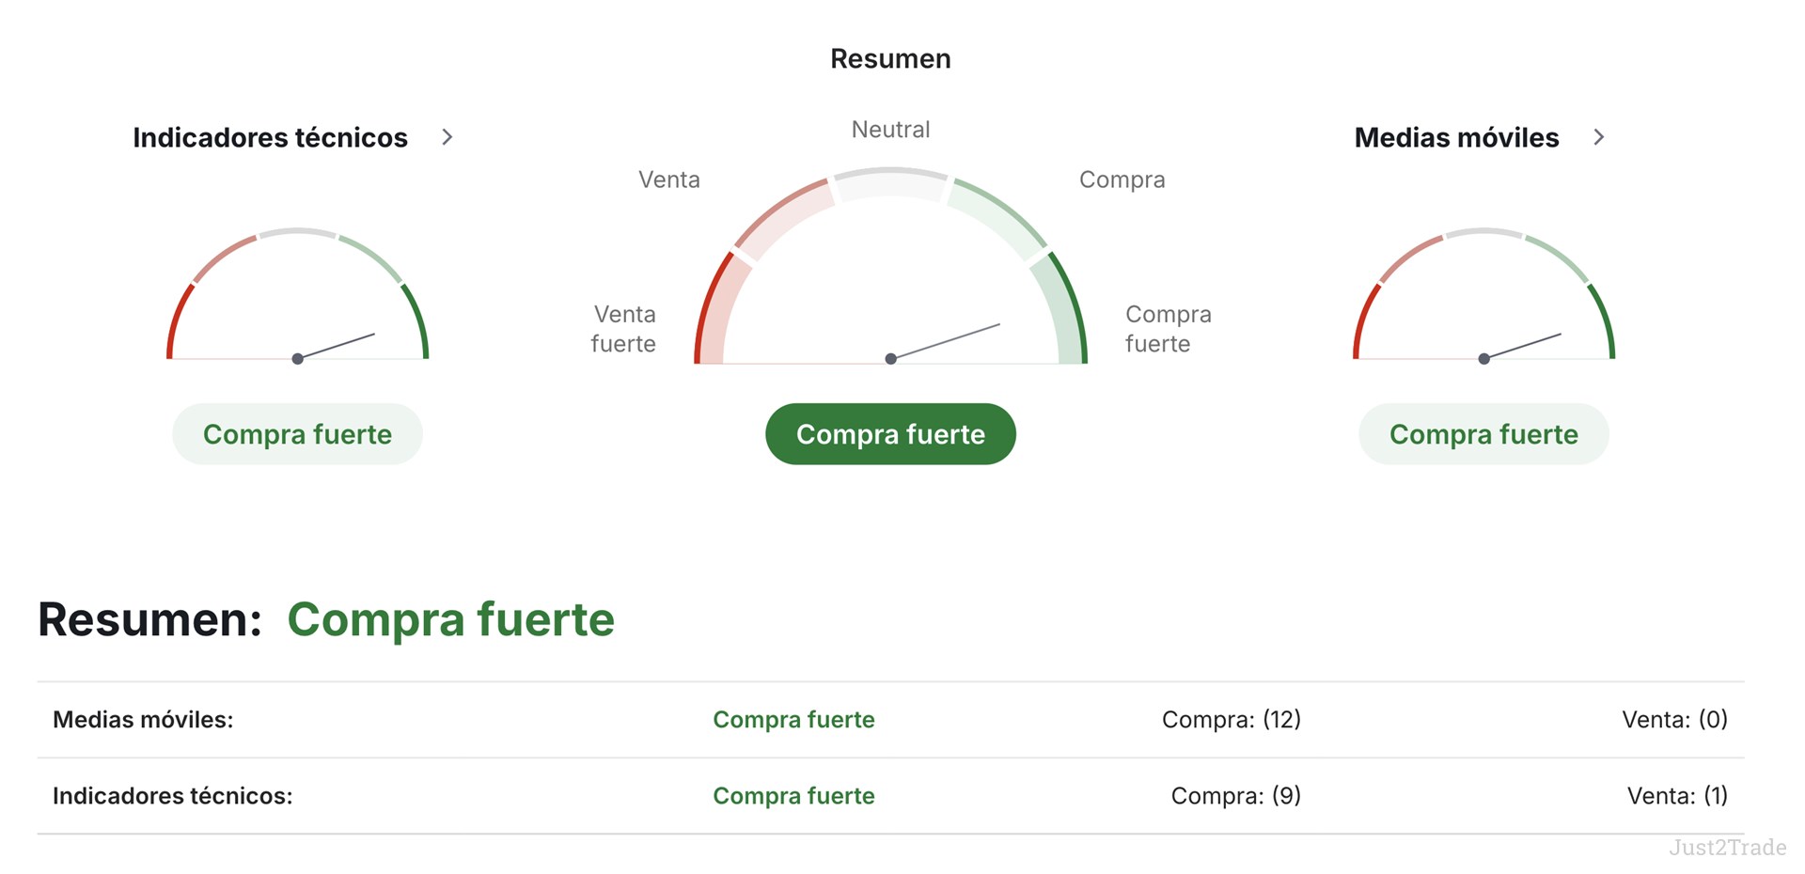Click the Compra fuerte gauge label
Screen dimensions: 1805x874
[1169, 329]
